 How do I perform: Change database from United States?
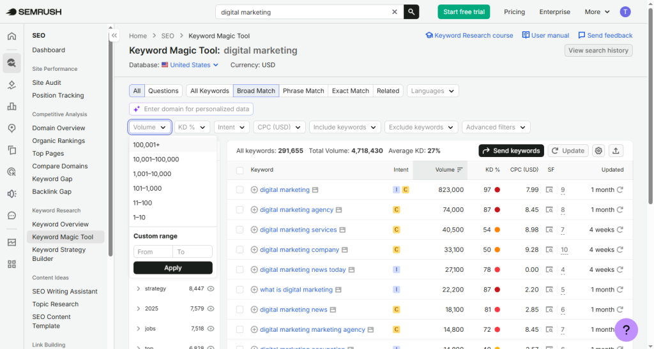click(x=194, y=65)
